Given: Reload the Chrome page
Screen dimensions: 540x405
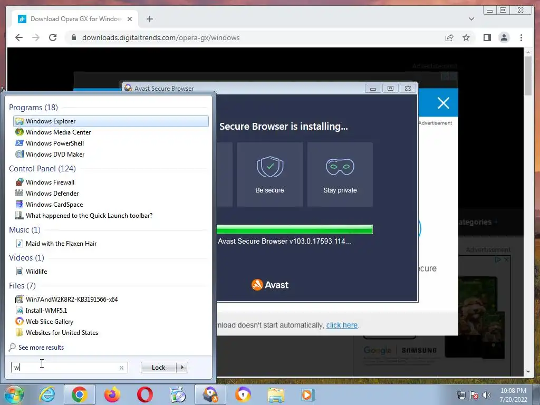Looking at the screenshot, I should pyautogui.click(x=53, y=37).
